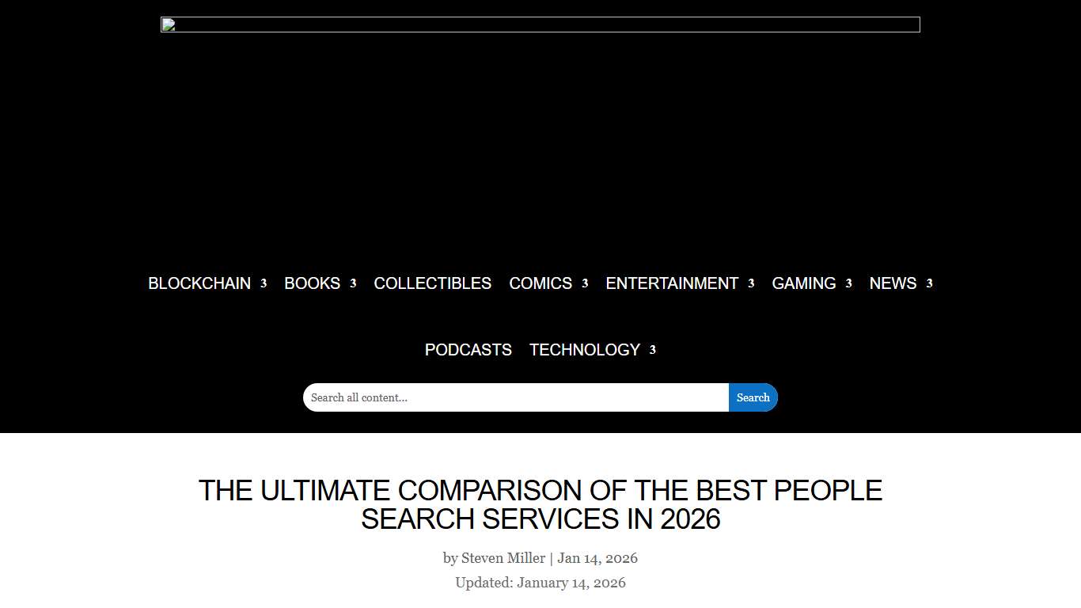Image resolution: width=1081 pixels, height=608 pixels.
Task: Expand the COMICS dropdown menu
Action: click(585, 283)
